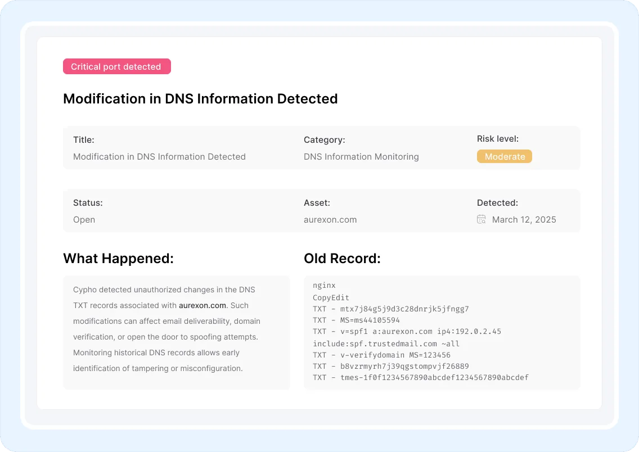Open the aurexon.com link in description

click(202, 305)
